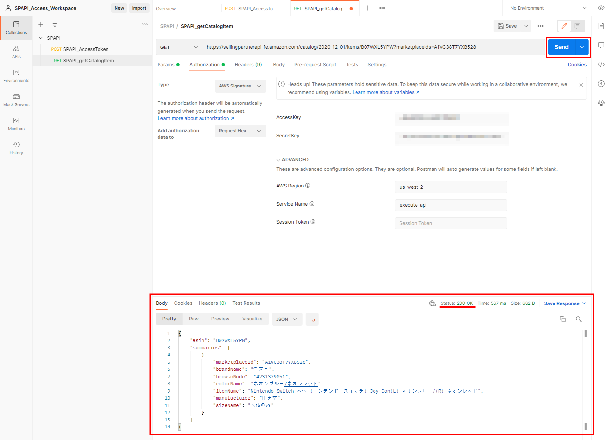This screenshot has width=610, height=440.
Task: Open the Test Results tab of the response
Action: click(x=246, y=303)
